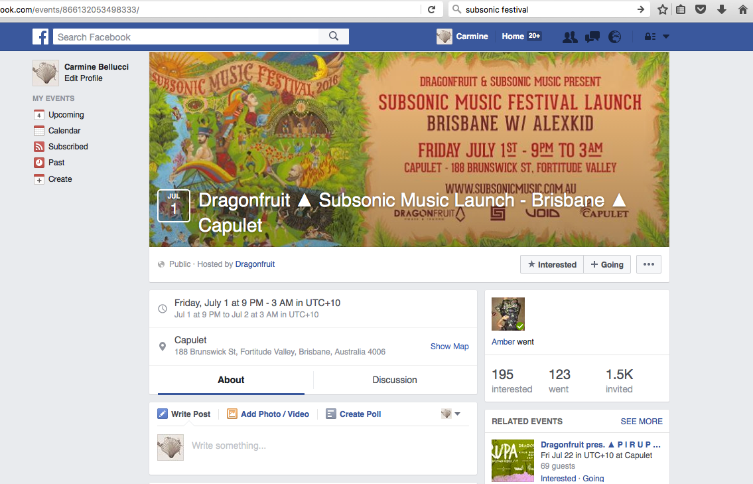Go to browser home page icon
The width and height of the screenshot is (753, 484).
point(743,9)
